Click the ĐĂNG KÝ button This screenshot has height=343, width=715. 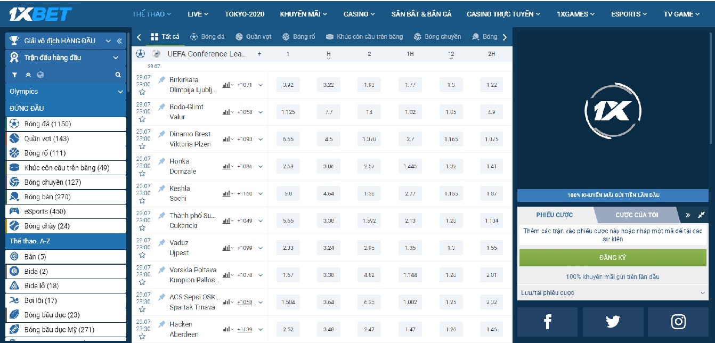tap(613, 257)
